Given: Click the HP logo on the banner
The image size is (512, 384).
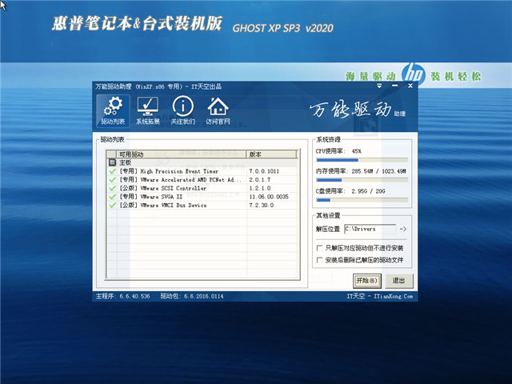Looking at the screenshot, I should tap(413, 74).
